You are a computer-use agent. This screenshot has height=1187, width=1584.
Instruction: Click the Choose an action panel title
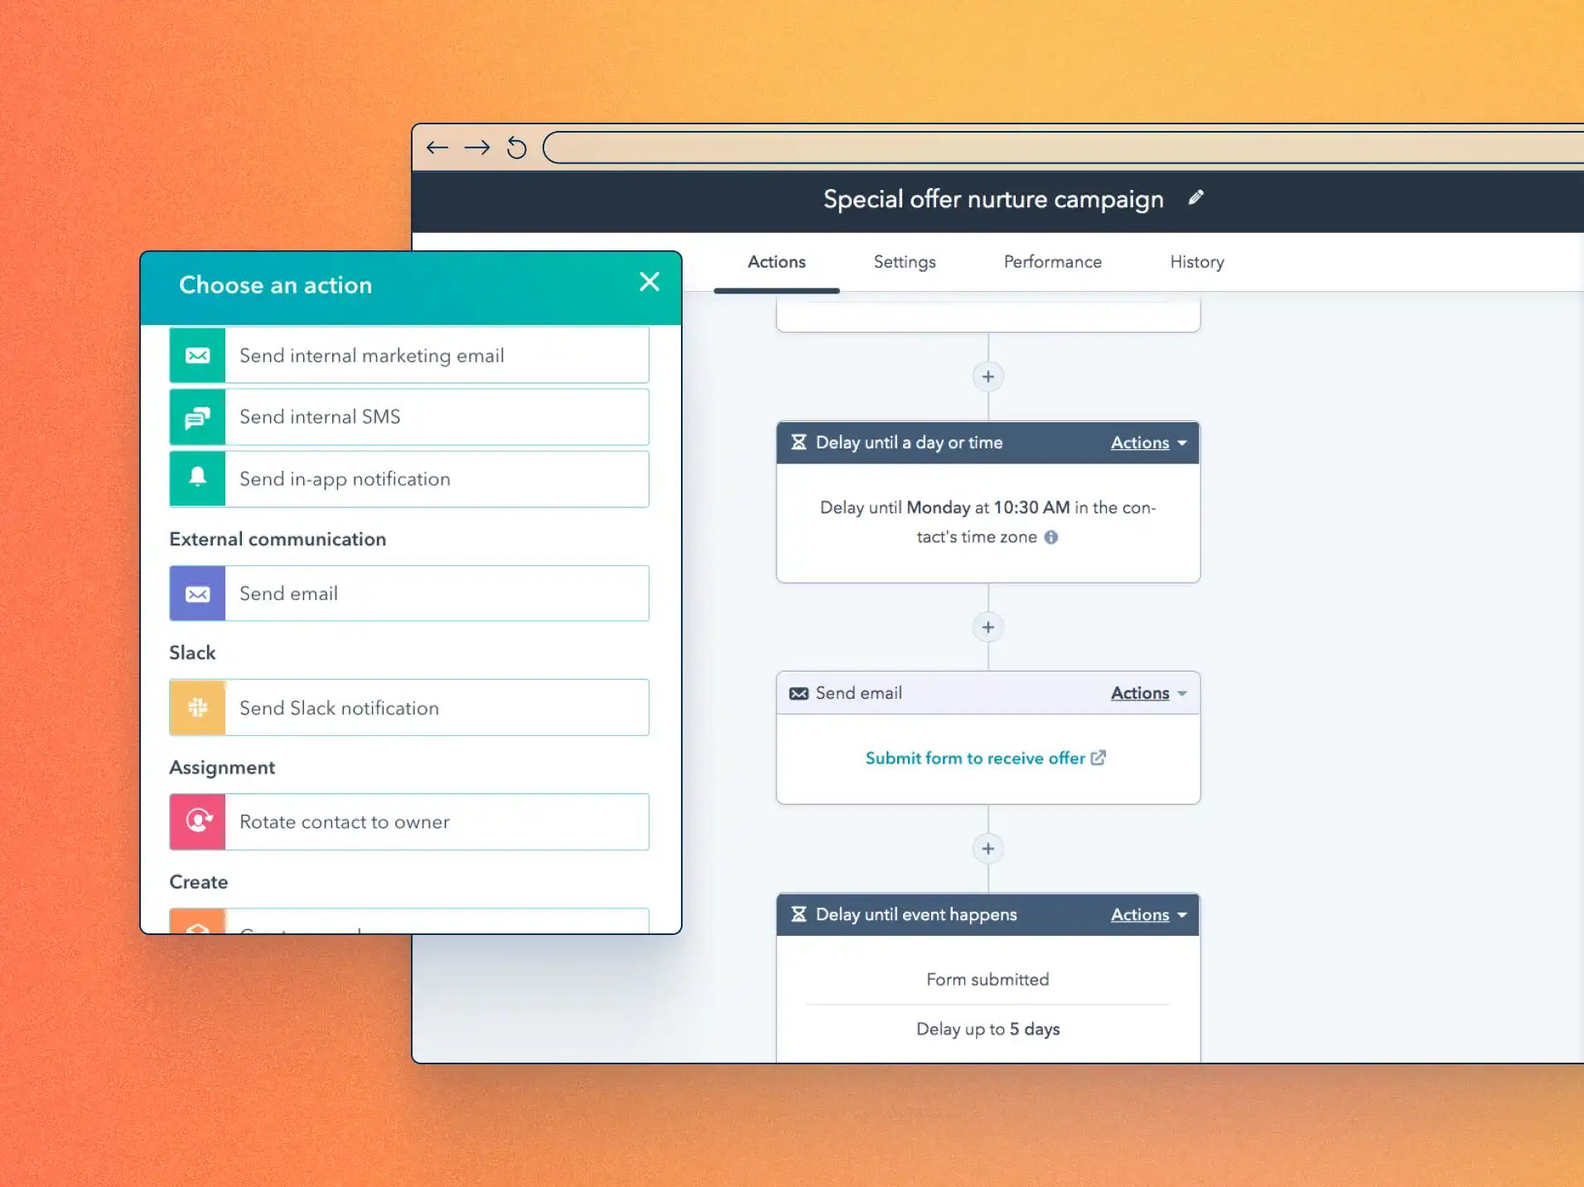click(276, 285)
